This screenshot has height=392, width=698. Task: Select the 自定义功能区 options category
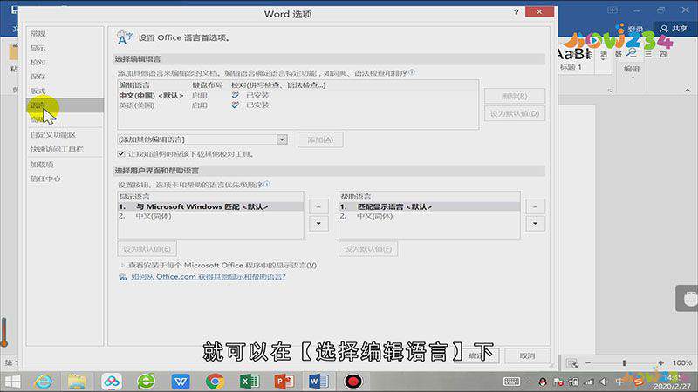(x=65, y=135)
